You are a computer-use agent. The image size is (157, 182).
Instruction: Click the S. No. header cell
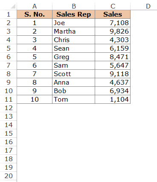(35, 14)
